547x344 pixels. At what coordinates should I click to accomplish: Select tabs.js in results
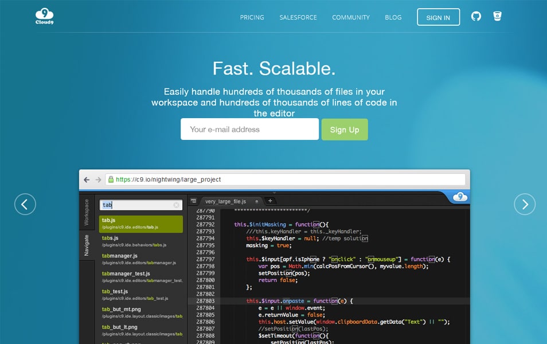point(141,241)
